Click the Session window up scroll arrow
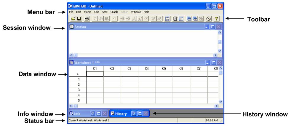Screen dimensions: 291x126 click(x=220, y=32)
